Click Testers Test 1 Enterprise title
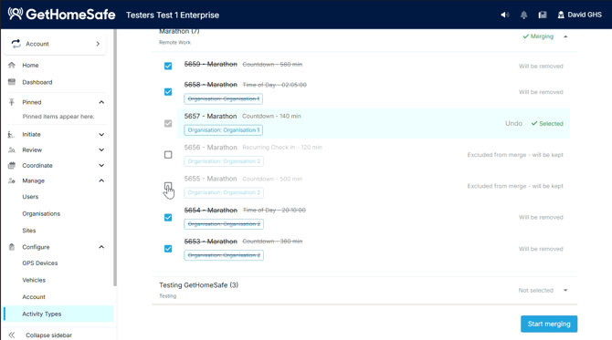 coord(173,15)
